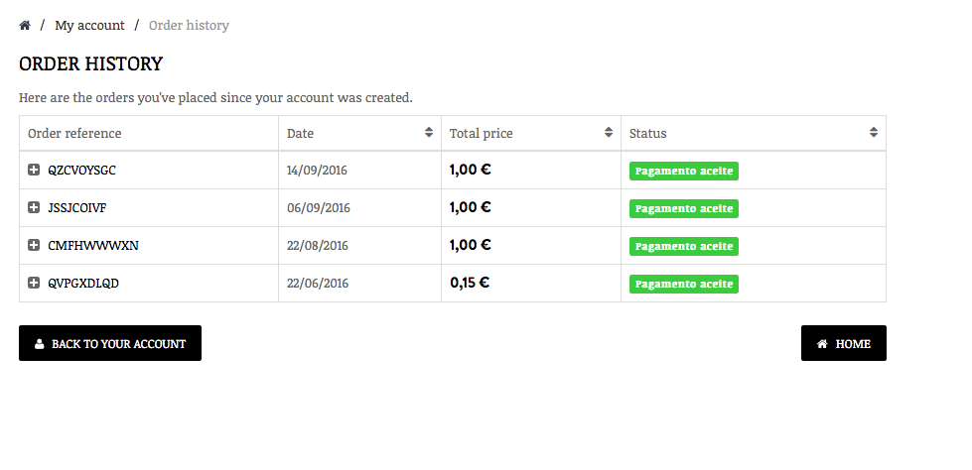Open order reference JSSJCOIVF
Viewport: 972px width, 470px height.
(77, 208)
